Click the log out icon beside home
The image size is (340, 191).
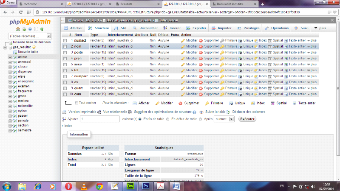(x=24, y=29)
